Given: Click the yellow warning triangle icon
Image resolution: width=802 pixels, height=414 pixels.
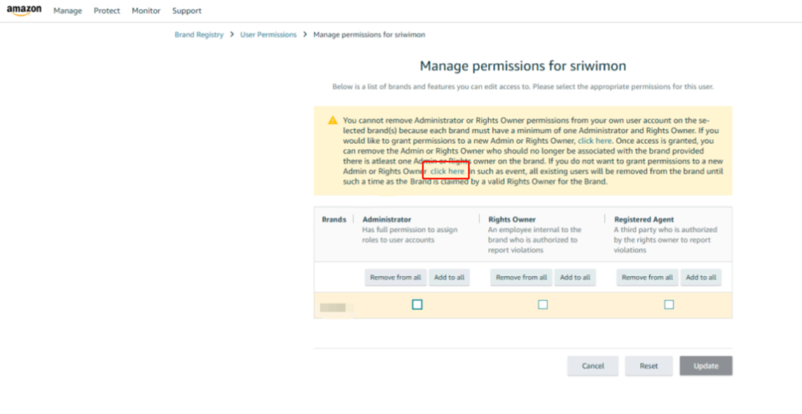Looking at the screenshot, I should click(333, 120).
